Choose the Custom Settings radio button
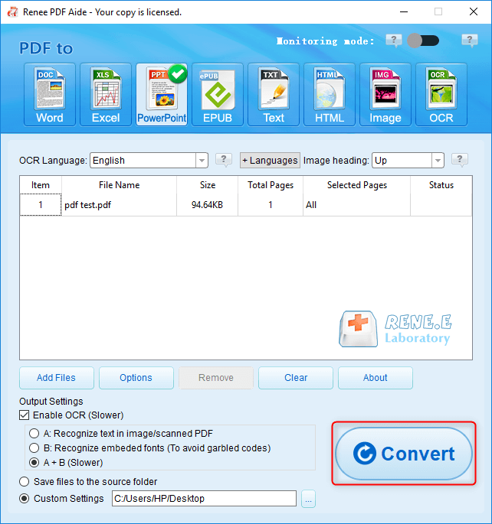This screenshot has width=492, height=524. 24,499
